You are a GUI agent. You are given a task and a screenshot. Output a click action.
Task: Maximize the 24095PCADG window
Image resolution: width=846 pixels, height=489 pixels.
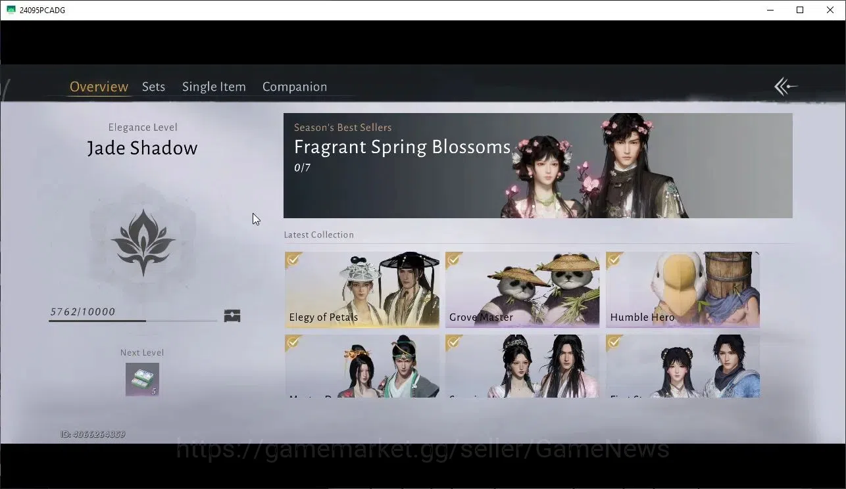click(x=800, y=10)
